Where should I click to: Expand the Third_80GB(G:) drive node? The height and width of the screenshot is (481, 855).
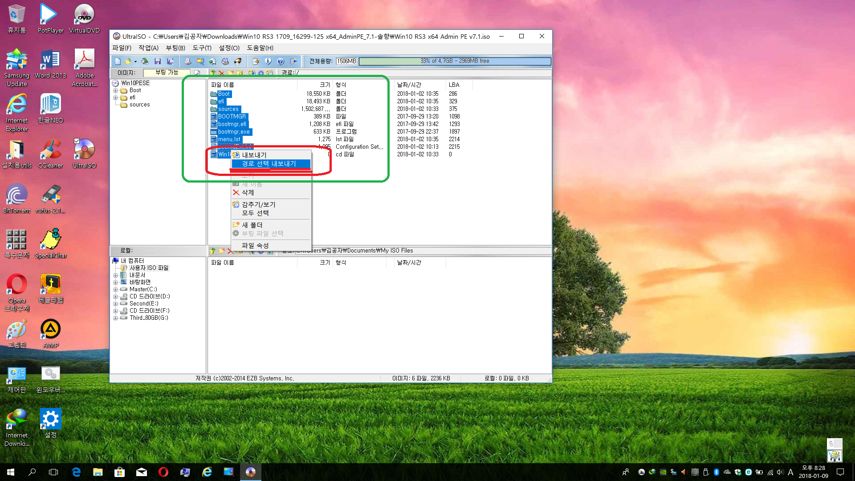[115, 318]
